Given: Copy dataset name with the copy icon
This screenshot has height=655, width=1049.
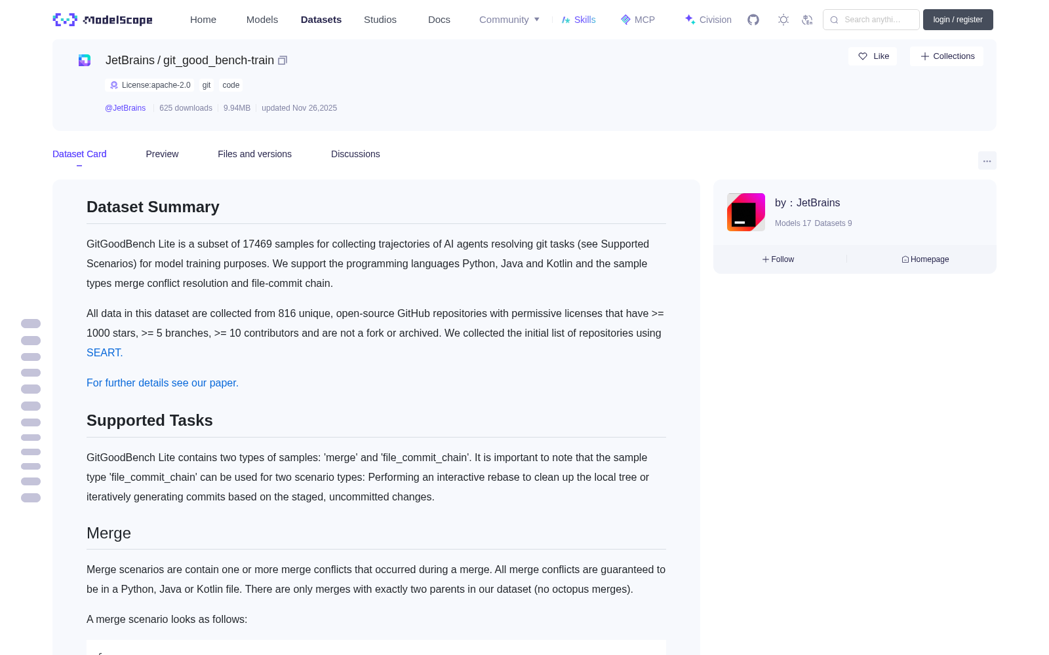Looking at the screenshot, I should point(283,60).
